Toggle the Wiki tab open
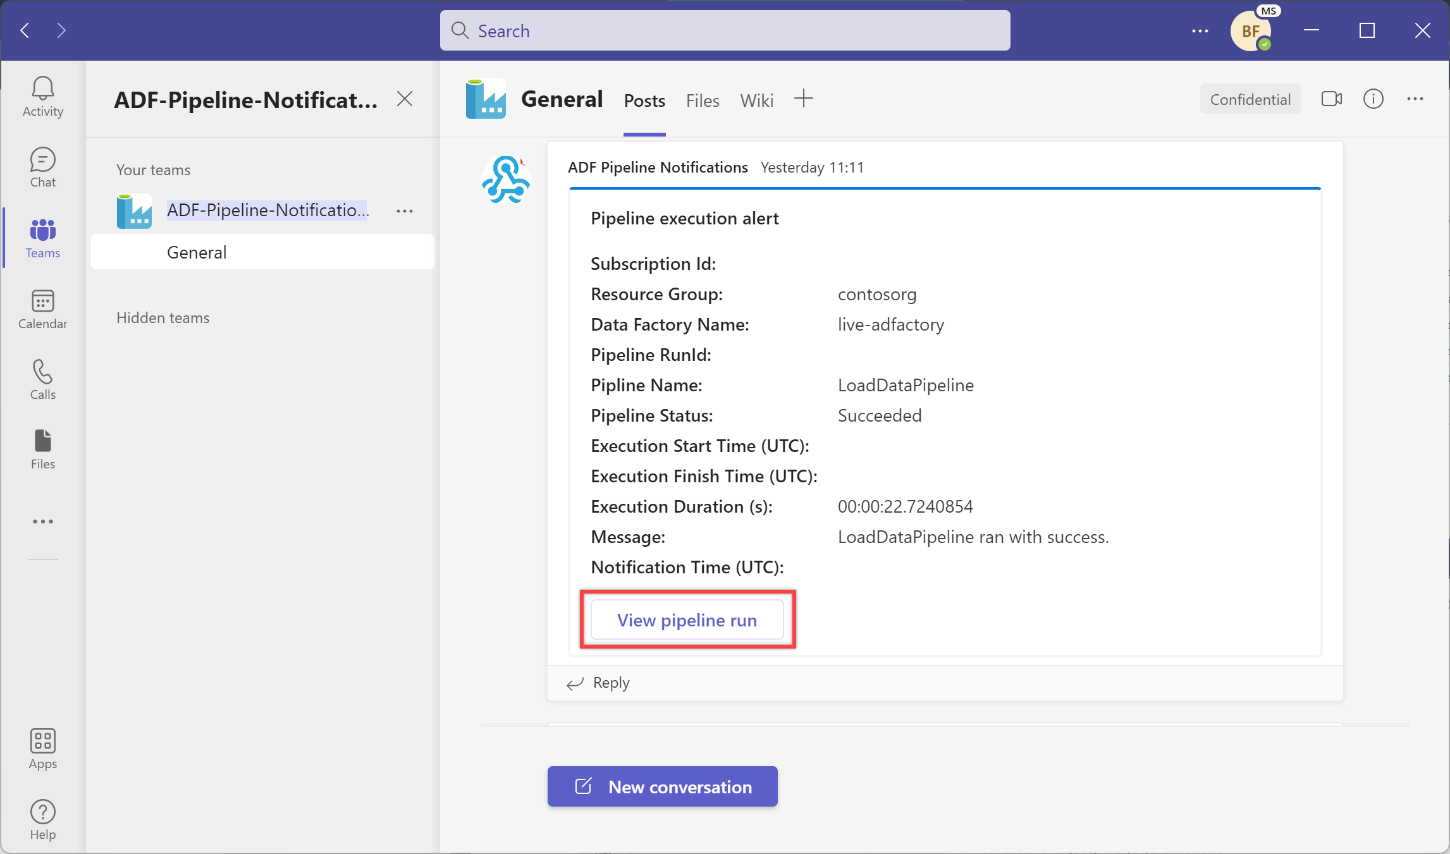Image resolution: width=1450 pixels, height=854 pixels. 756,100
